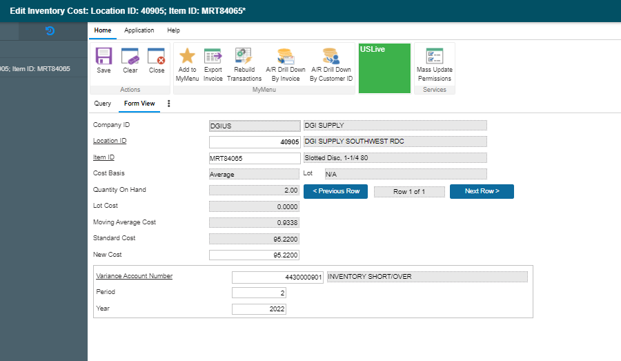Click the Clear icon in Actions
This screenshot has width=621, height=361.
(130, 57)
